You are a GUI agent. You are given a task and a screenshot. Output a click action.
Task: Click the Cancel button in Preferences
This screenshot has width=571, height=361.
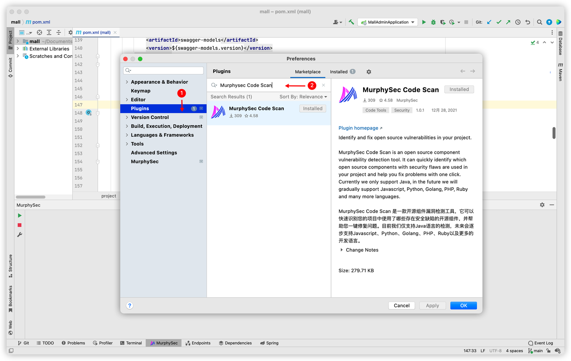(x=401, y=306)
